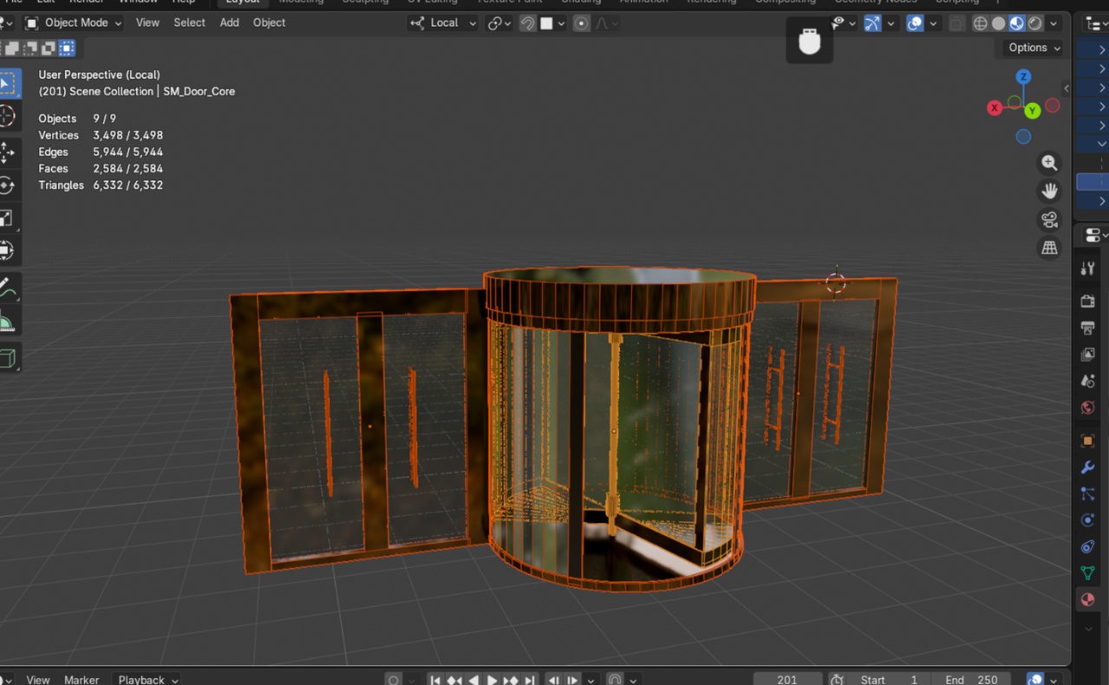Image resolution: width=1109 pixels, height=685 pixels.
Task: Open the Local transform orientation dropdown
Action: 443,23
